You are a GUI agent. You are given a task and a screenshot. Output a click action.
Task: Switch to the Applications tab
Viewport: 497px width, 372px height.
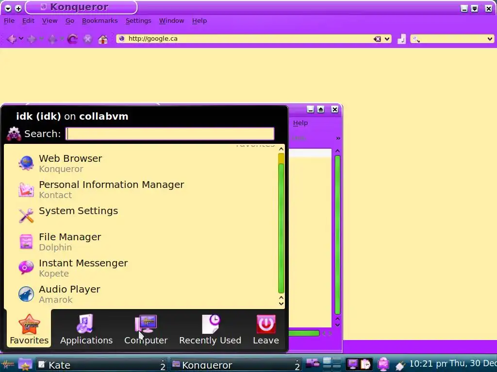[86, 329]
